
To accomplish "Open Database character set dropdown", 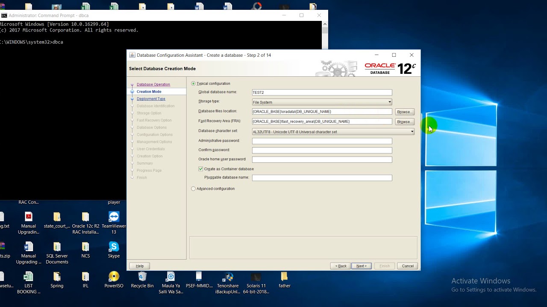I will (x=333, y=131).
